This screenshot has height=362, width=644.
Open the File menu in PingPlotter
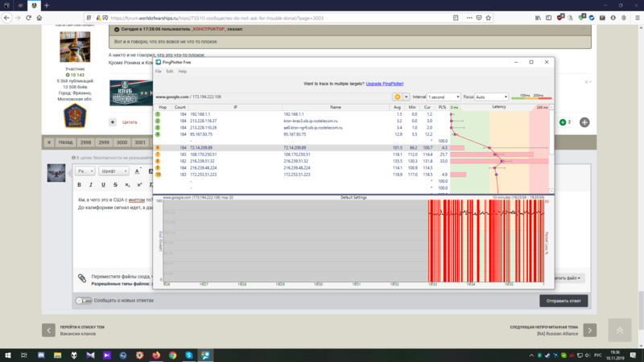click(158, 72)
